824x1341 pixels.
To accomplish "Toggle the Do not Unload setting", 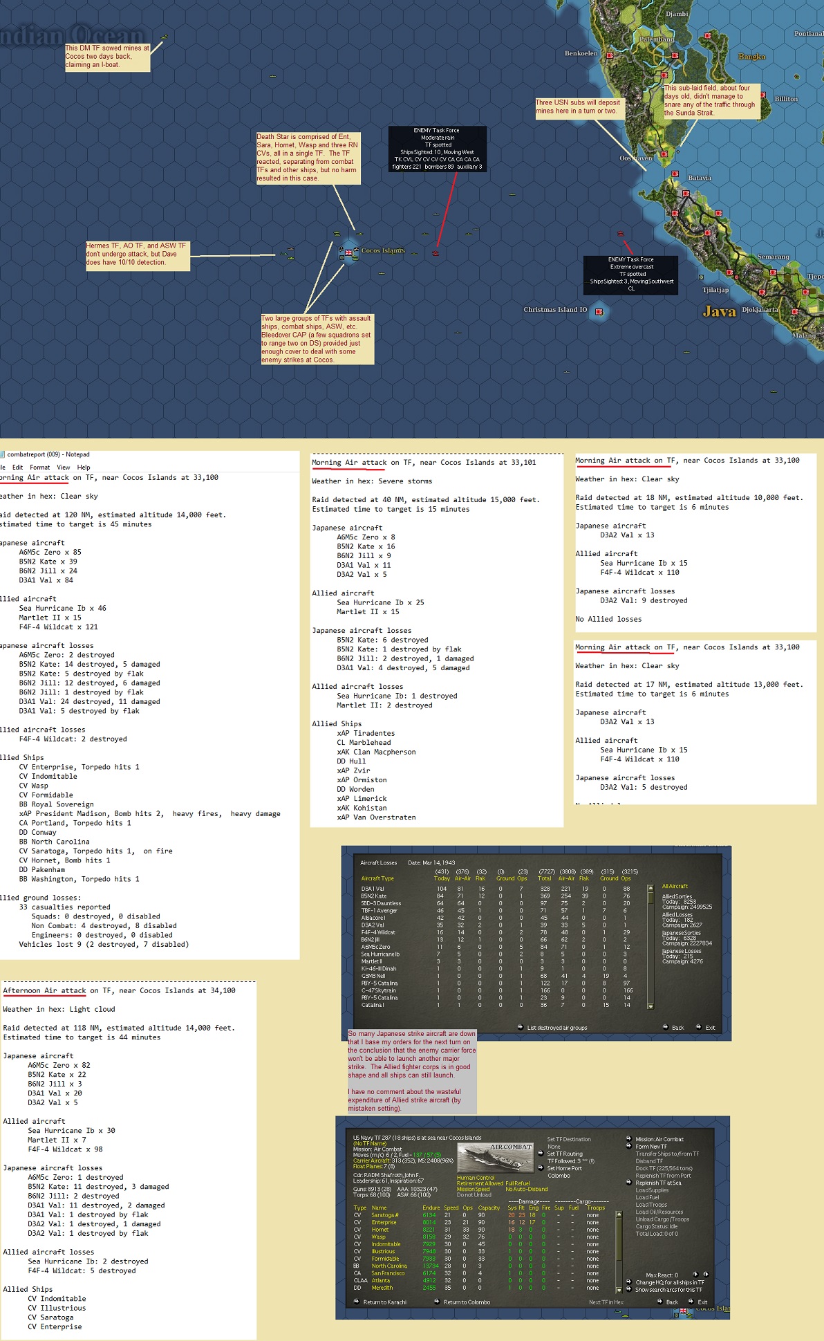I will [474, 1195].
